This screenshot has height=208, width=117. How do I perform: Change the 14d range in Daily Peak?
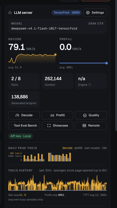tap(104, 148)
